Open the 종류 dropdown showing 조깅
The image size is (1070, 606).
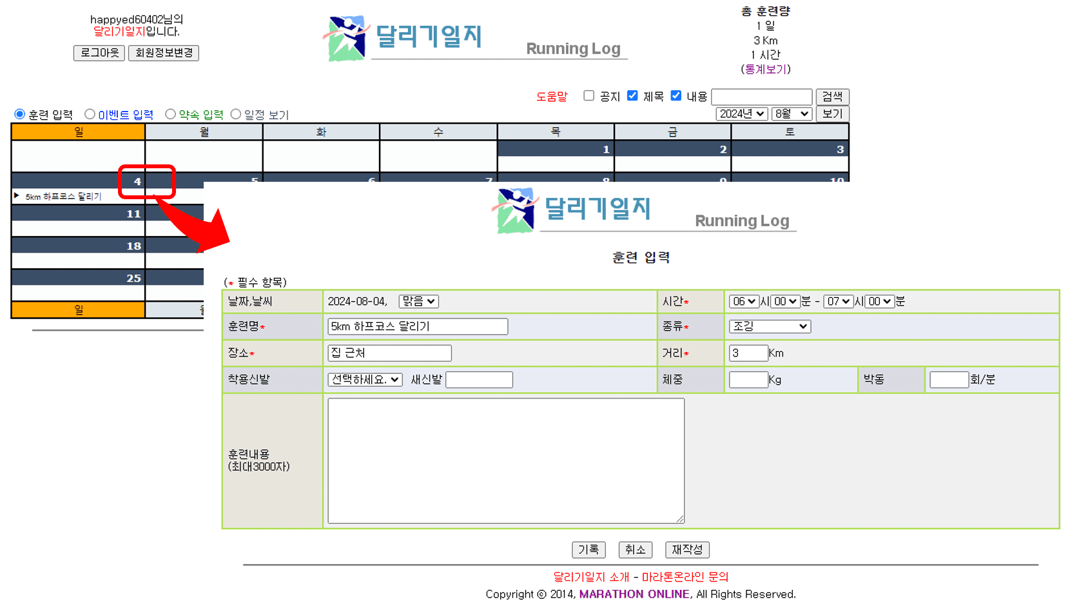click(769, 326)
